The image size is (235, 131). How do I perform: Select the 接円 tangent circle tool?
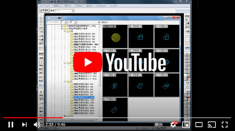[x=41, y=99]
